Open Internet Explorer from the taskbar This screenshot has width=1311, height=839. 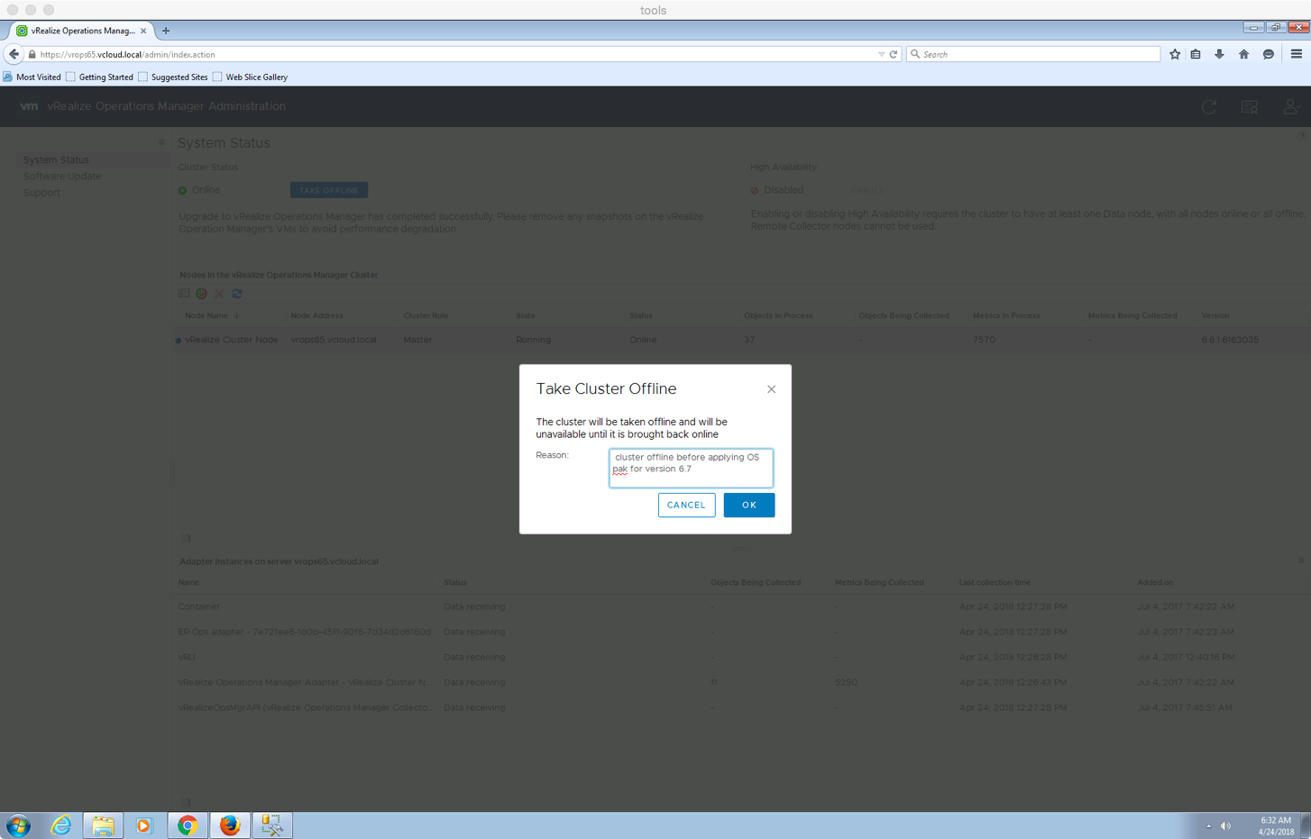point(61,825)
